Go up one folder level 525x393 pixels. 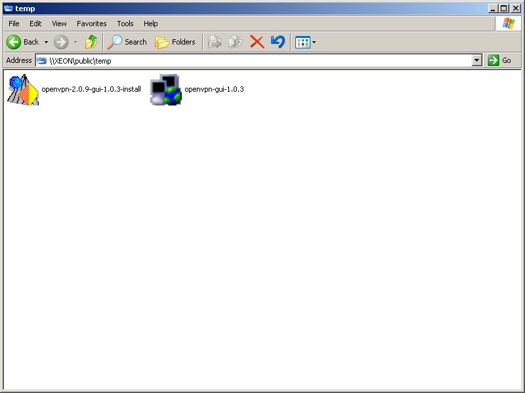click(x=91, y=42)
